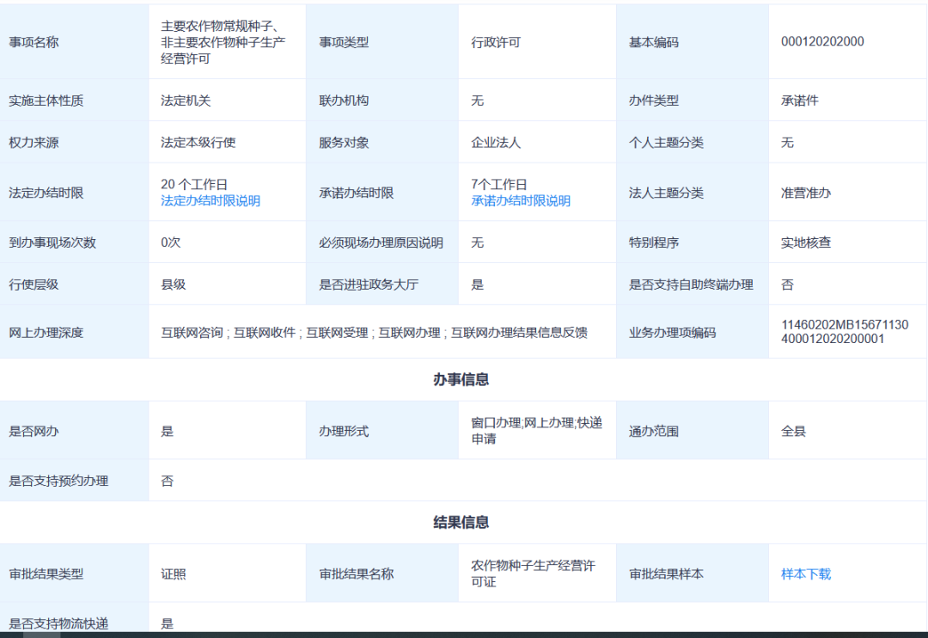Click the 办件类型 label
The width and height of the screenshot is (928, 638).
[653, 101]
